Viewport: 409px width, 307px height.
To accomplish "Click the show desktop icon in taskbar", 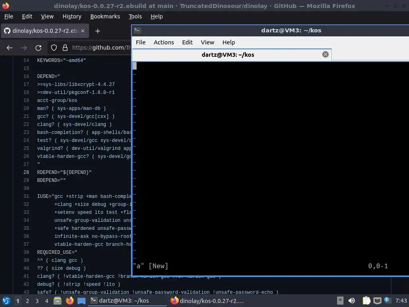I will pos(81,301).
